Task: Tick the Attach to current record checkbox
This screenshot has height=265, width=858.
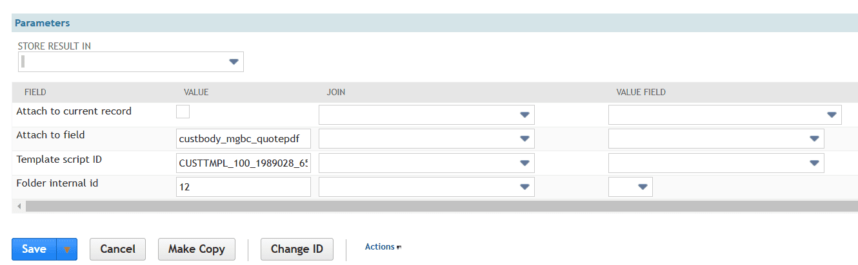Action: coord(183,112)
